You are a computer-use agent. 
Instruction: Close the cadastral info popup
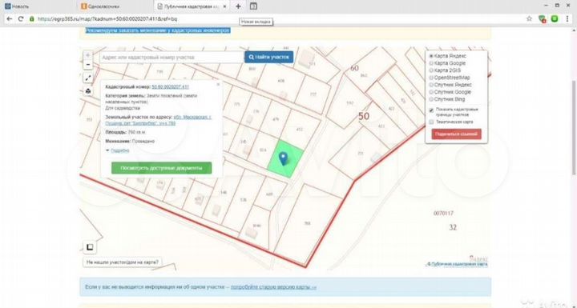click(218, 84)
